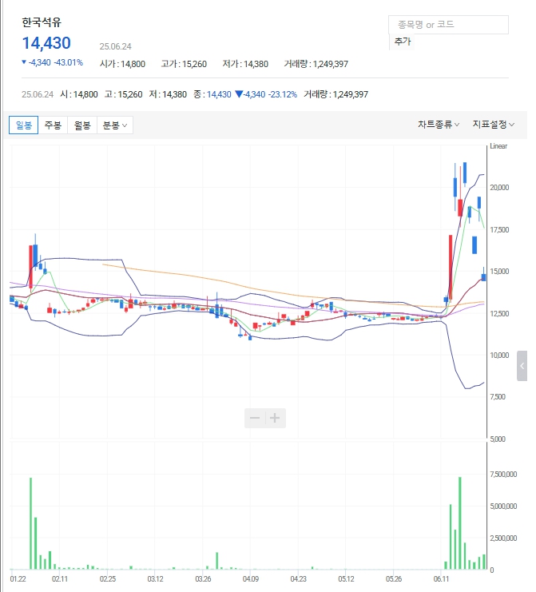
Task: Select the 고가: 15,260 high price text
Action: [184, 64]
